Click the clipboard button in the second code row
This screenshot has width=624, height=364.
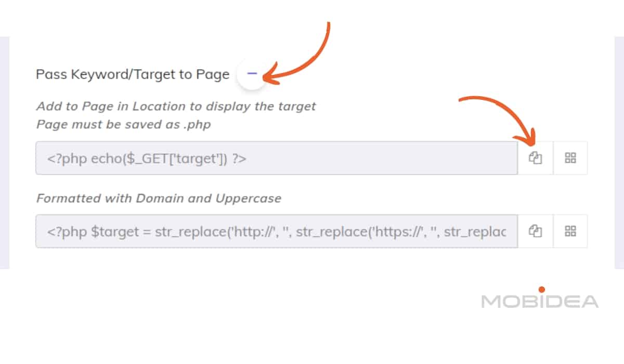point(535,231)
